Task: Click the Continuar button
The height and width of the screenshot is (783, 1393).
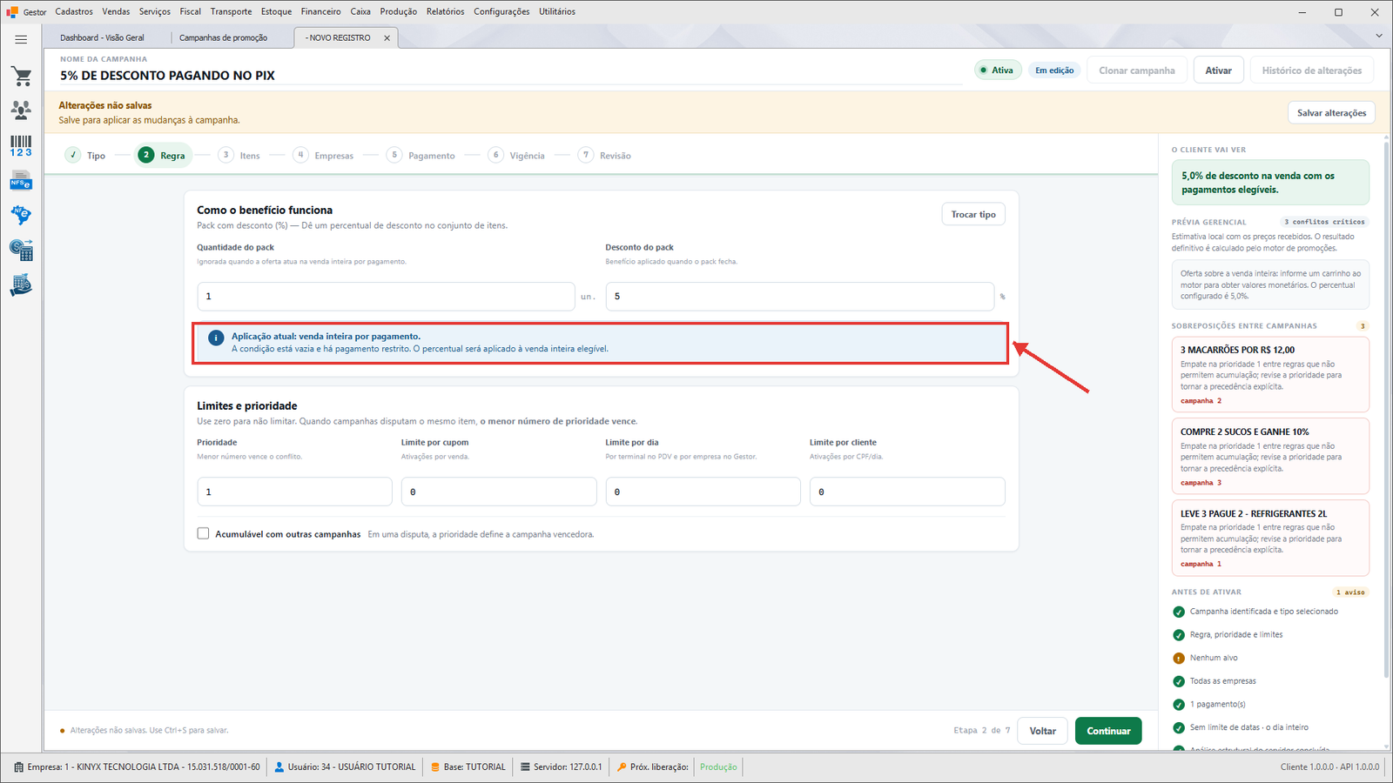Action: (x=1108, y=732)
